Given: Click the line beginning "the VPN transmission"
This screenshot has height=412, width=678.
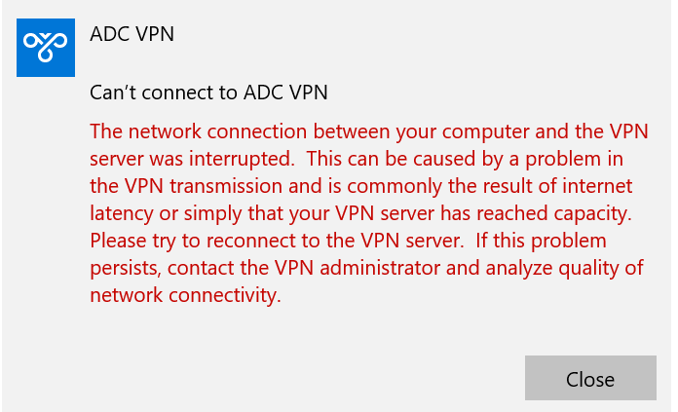Looking at the screenshot, I should (x=361, y=186).
